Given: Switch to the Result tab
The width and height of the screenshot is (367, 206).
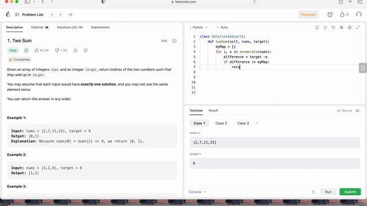Looking at the screenshot, I should 213,110.
